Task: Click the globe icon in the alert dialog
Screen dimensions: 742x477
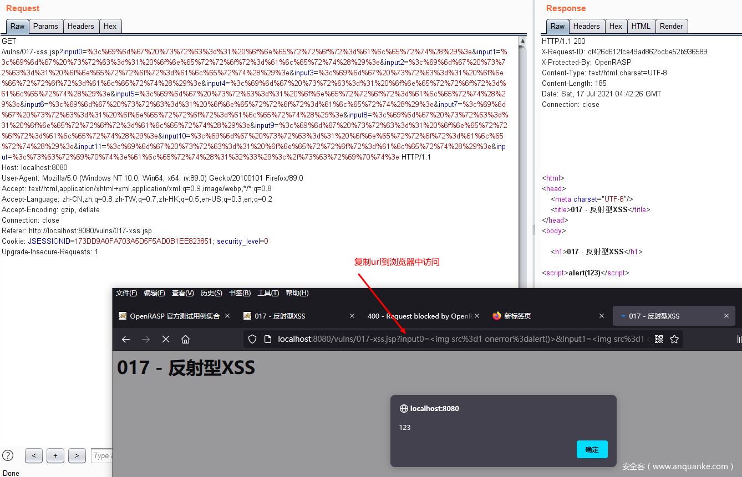Action: 404,409
